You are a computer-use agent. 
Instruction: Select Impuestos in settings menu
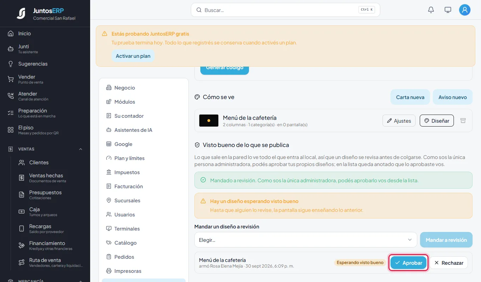tap(144, 172)
